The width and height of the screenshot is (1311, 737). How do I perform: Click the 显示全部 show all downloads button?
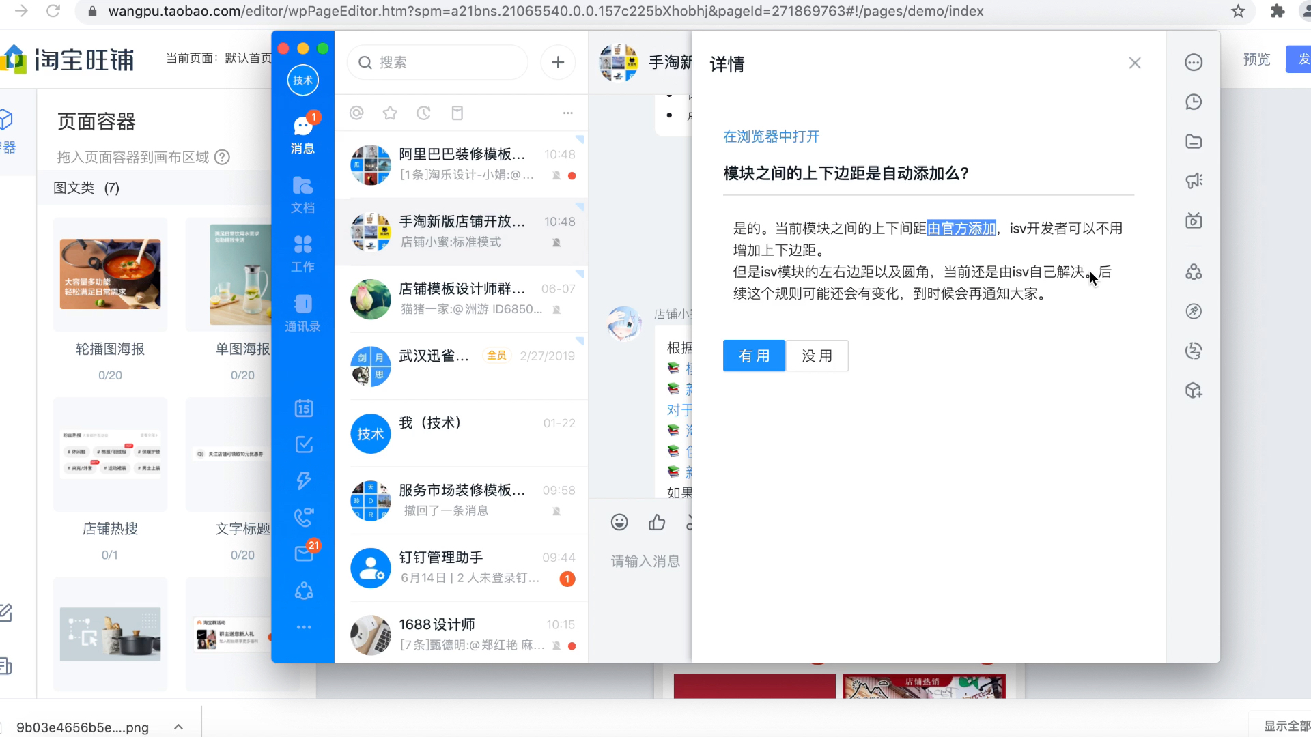pyautogui.click(x=1286, y=725)
